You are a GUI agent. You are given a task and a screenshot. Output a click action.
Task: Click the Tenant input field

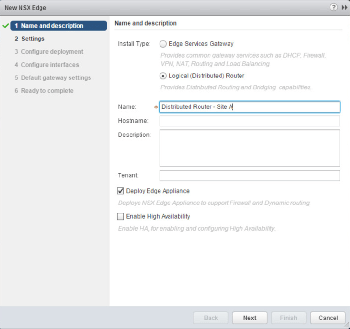[250, 176]
